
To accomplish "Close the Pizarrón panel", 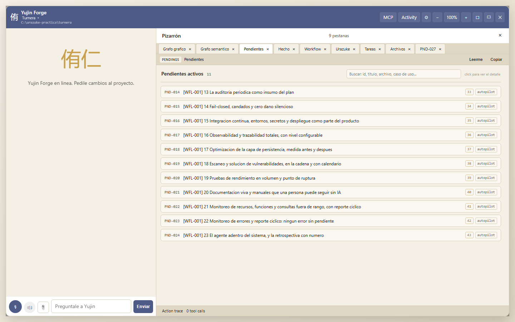I will click(500, 35).
